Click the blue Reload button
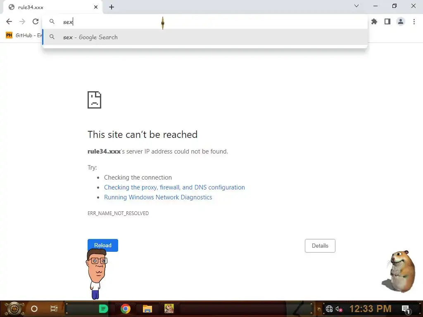 point(103,245)
